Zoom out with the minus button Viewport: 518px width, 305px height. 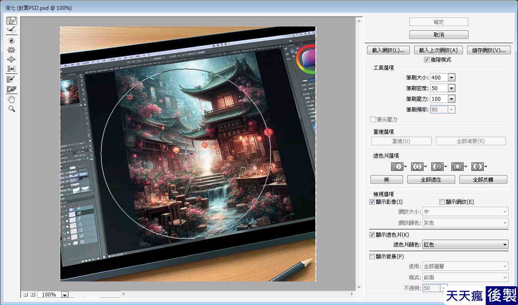(x=26, y=294)
